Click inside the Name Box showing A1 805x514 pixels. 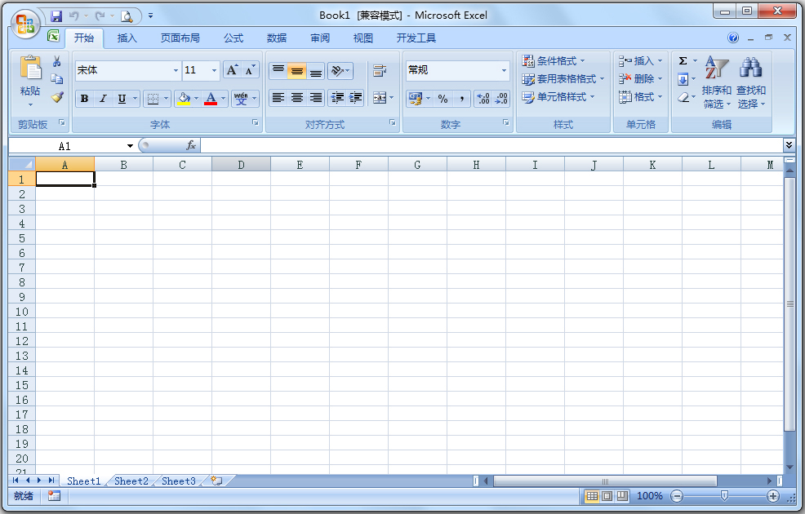coord(65,145)
